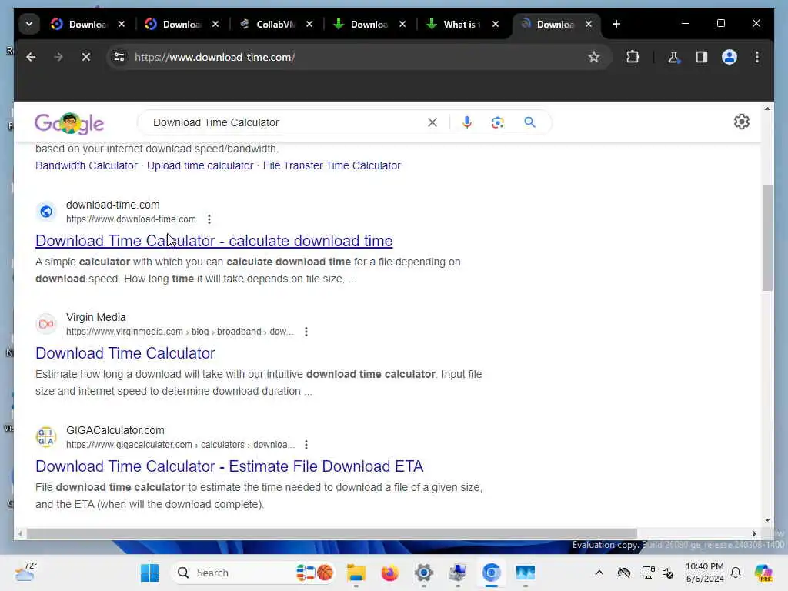Image resolution: width=788 pixels, height=591 pixels.
Task: Submit search with the magnifier icon
Action: 529,122
